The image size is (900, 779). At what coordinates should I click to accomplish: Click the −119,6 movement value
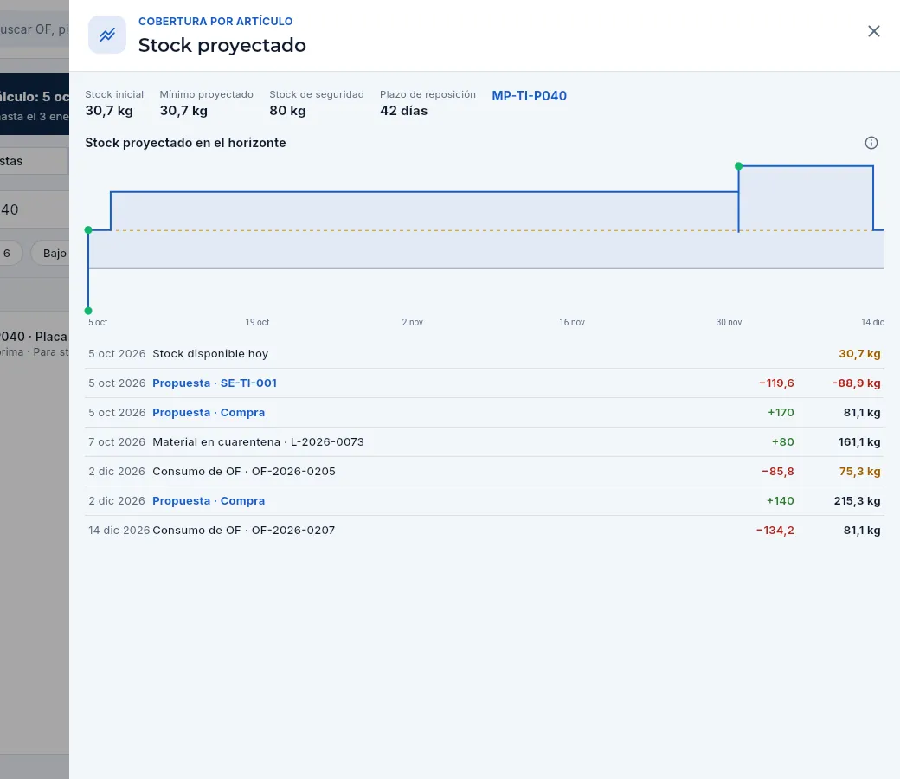pos(776,383)
